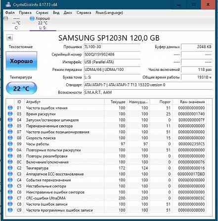Click status icon for attribute 01 read errors

pyautogui.click(x=10, y=108)
